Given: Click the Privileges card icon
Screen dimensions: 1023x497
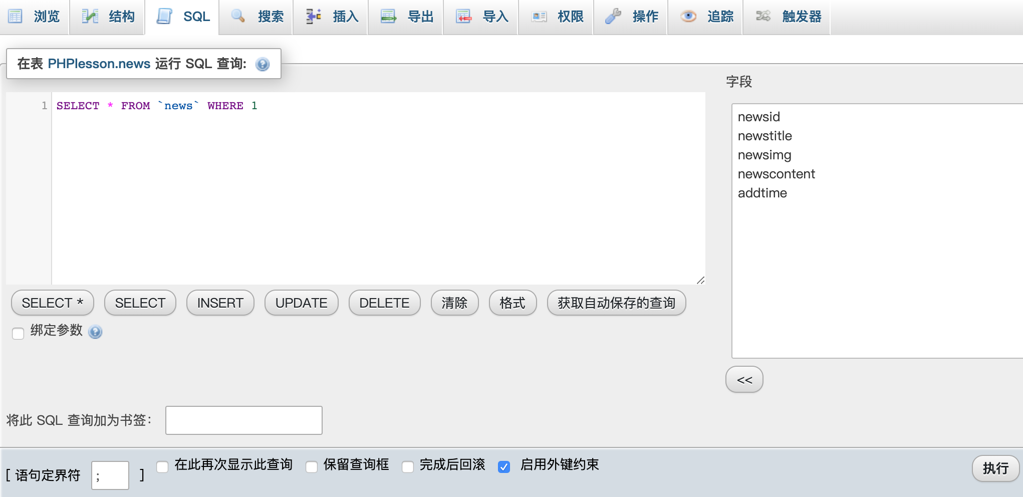Looking at the screenshot, I should [x=539, y=17].
